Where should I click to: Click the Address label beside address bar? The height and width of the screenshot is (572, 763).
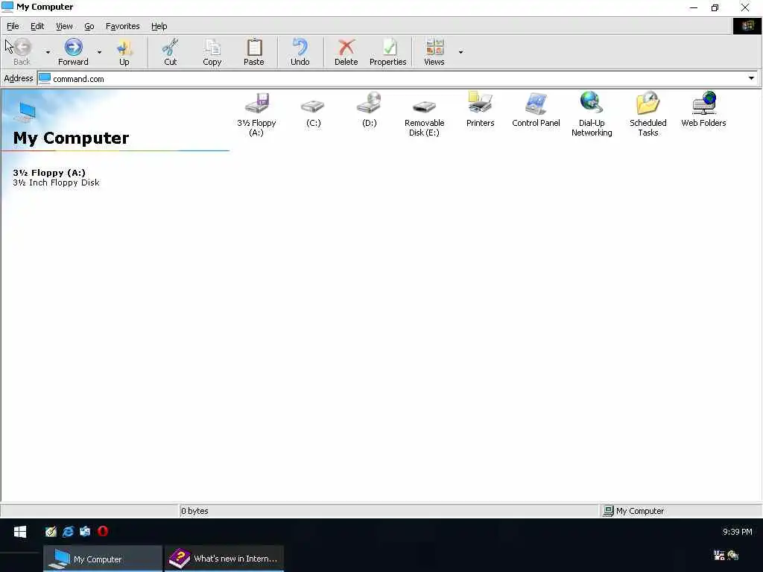click(x=19, y=78)
